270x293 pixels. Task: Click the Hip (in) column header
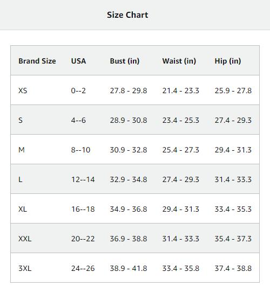pyautogui.click(x=228, y=61)
